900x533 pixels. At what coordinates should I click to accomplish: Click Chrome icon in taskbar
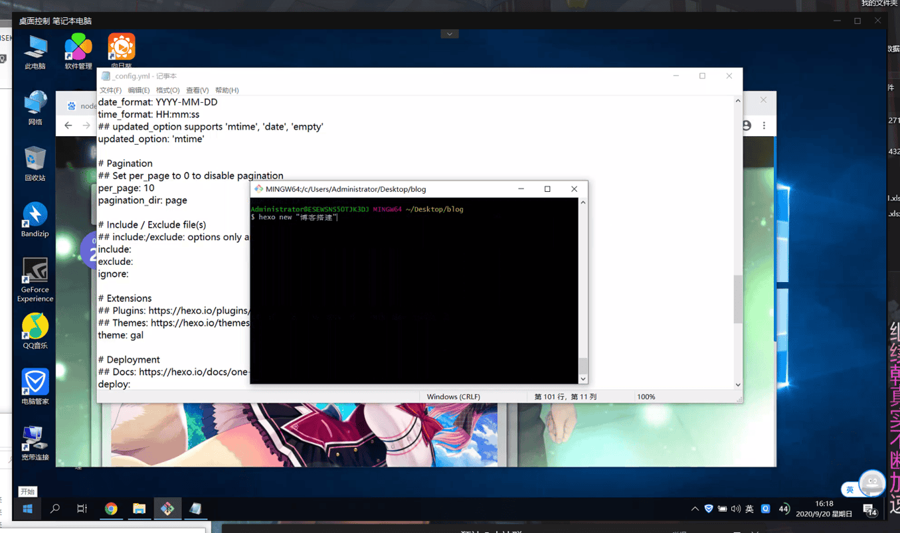(111, 508)
